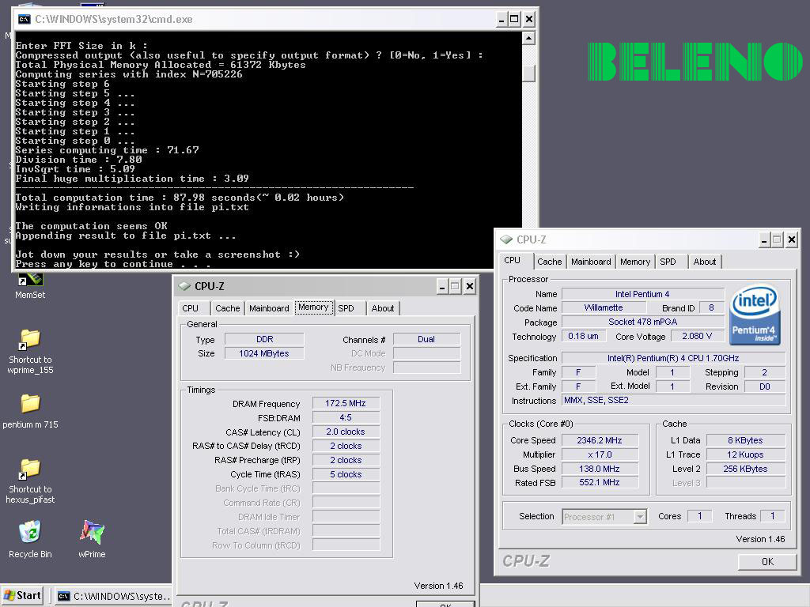Click the Multiplier value x 17.0
Viewport: 810px width, 607px height.
(600, 454)
